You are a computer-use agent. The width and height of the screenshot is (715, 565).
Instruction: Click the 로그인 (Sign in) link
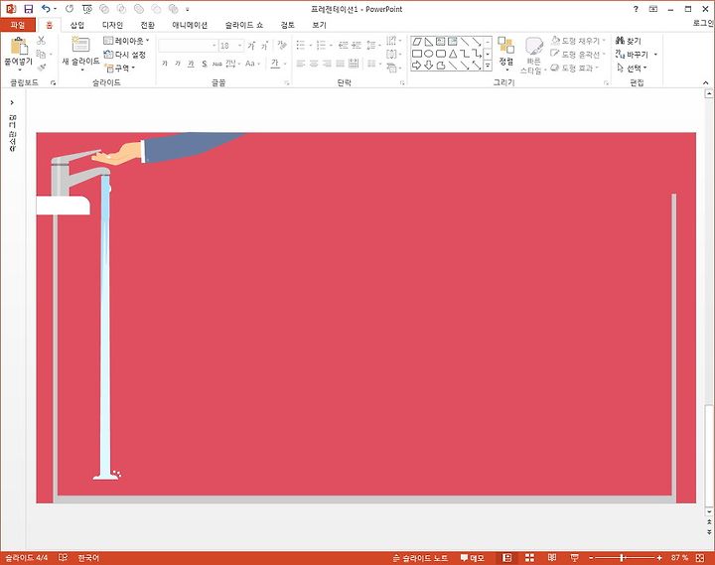click(703, 23)
